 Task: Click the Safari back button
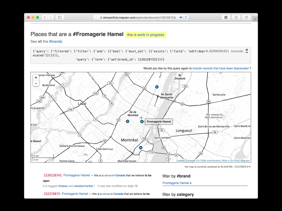[x=45, y=17]
